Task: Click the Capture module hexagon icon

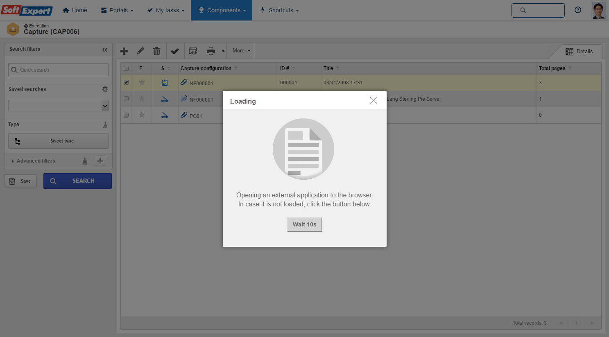Action: tap(13, 29)
